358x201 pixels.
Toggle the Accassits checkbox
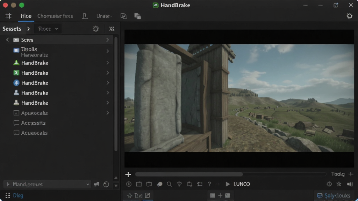coord(16,123)
